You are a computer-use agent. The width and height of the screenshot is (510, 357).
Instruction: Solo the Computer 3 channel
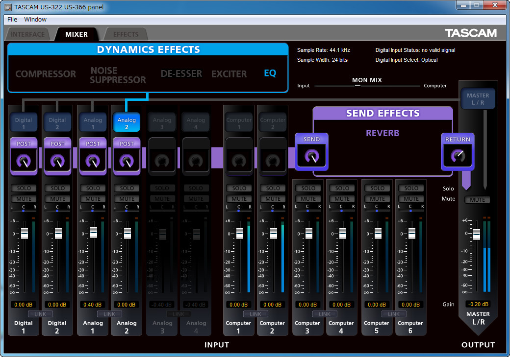coord(308,188)
